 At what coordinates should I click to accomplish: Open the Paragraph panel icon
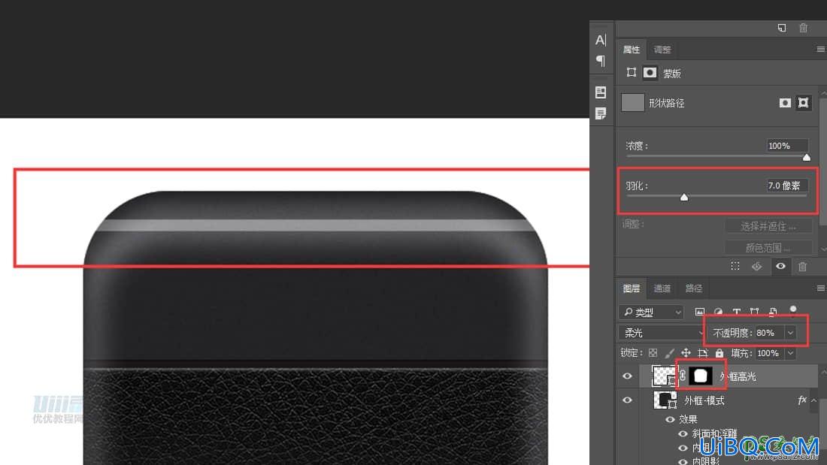coord(601,61)
